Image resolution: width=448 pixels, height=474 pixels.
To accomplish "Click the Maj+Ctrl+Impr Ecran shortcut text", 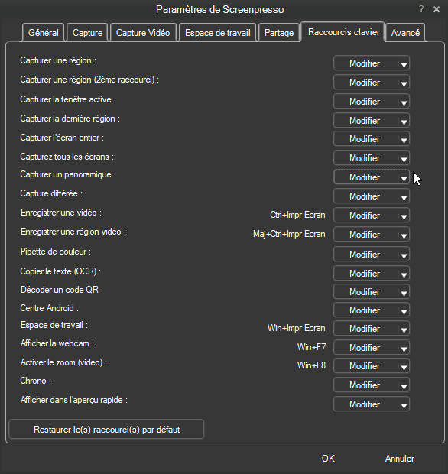I will tap(289, 234).
